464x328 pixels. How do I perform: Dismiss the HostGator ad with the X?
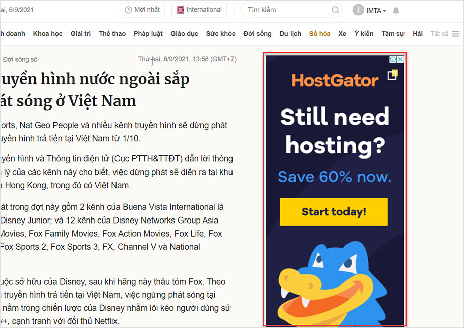point(400,59)
